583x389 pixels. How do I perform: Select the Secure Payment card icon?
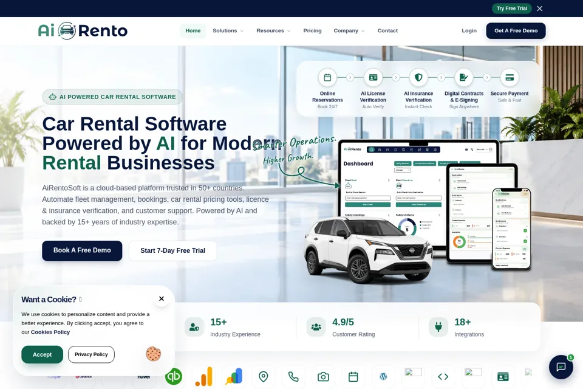(510, 77)
